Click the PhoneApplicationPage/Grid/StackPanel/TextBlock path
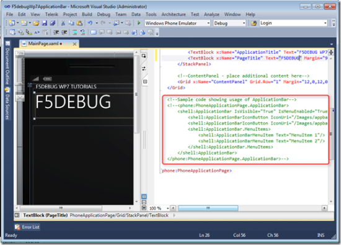Image resolution: width=341 pixels, height=245 pixels. point(119,215)
